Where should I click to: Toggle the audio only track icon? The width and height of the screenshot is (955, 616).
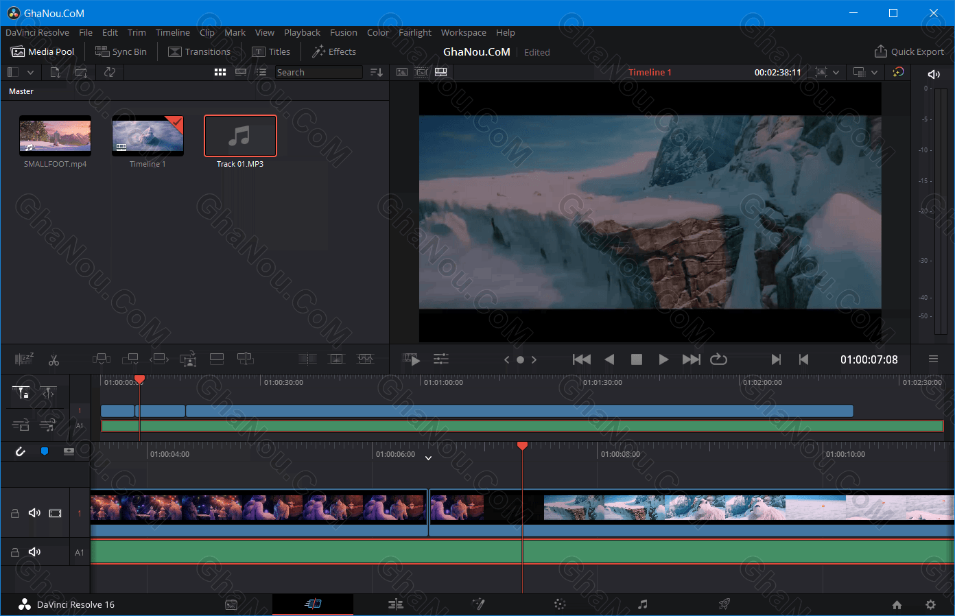47,425
